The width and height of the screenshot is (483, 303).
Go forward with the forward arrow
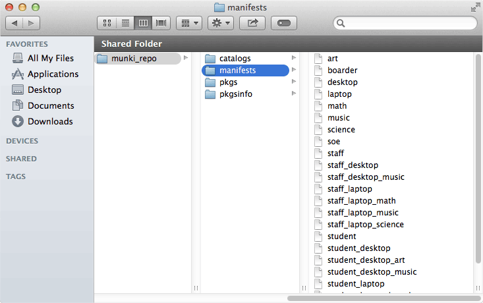(32, 23)
